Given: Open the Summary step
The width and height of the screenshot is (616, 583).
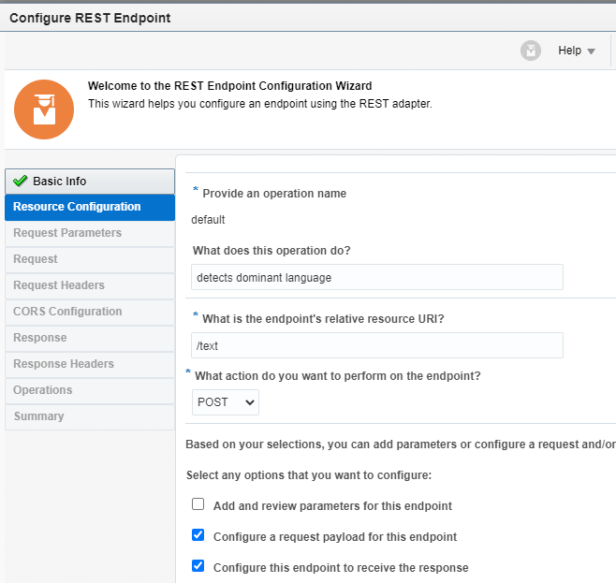Looking at the screenshot, I should tap(38, 416).
